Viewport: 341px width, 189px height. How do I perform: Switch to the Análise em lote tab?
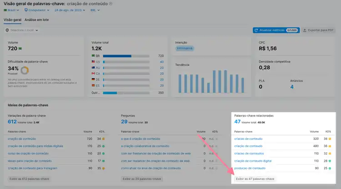click(x=36, y=20)
